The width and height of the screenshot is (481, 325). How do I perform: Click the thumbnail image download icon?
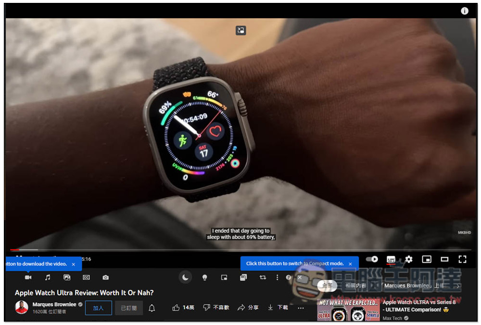pyautogui.click(x=67, y=277)
